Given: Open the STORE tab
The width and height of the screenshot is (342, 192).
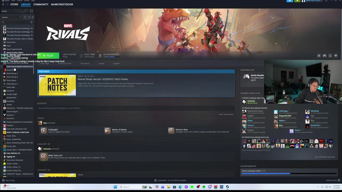Looking at the screenshot, I should coord(14,4).
